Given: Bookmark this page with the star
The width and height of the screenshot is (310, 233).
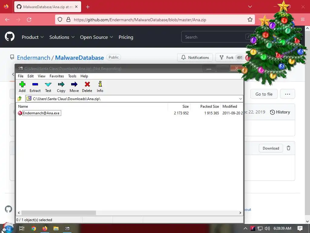Looking at the screenshot, I should 250,20.
